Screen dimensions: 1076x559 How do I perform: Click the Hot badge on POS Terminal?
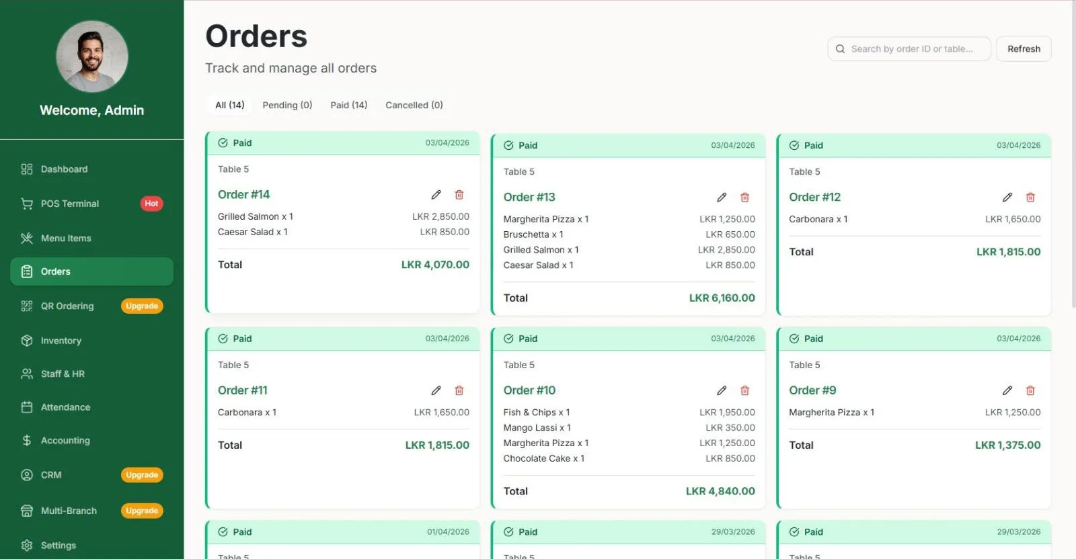point(151,204)
